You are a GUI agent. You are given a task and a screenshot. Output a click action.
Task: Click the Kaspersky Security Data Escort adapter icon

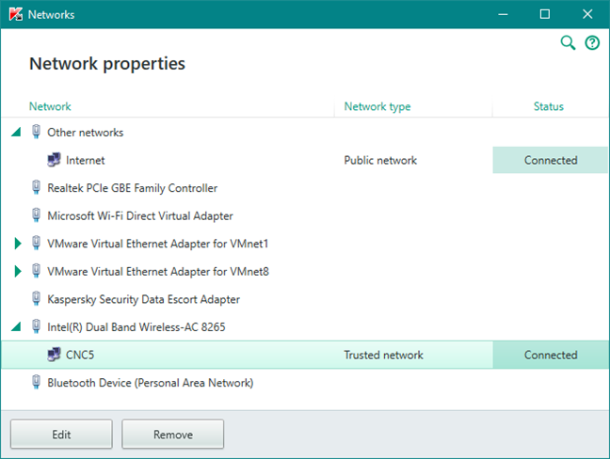pyautogui.click(x=36, y=299)
